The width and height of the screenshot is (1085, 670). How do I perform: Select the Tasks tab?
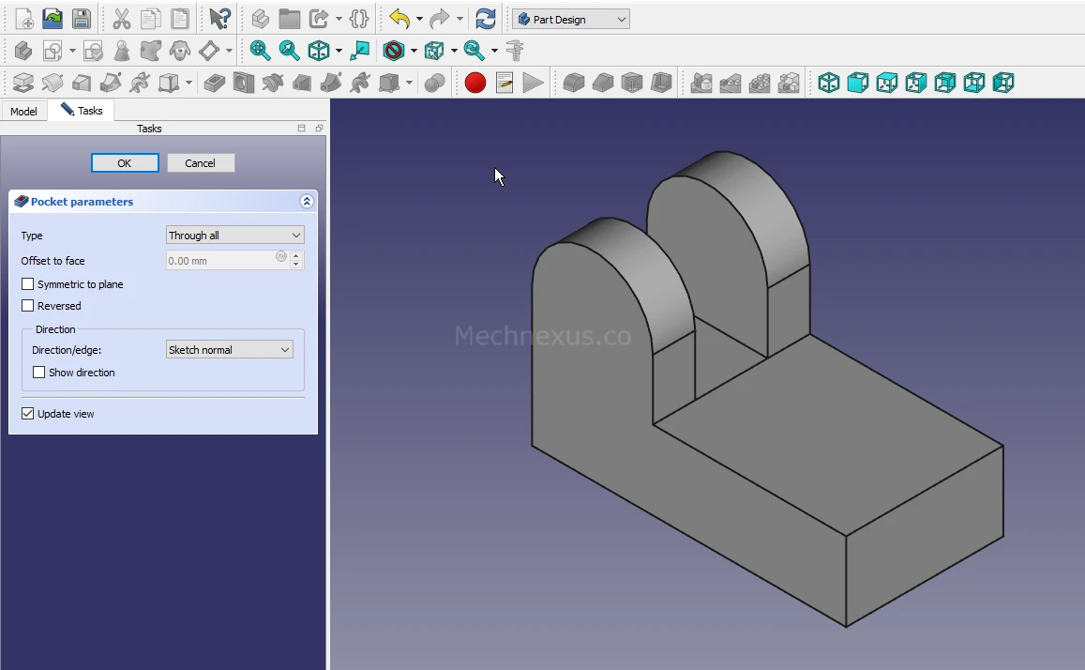coord(83,111)
